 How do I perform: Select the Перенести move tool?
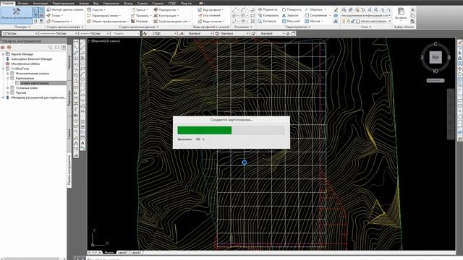click(268, 9)
